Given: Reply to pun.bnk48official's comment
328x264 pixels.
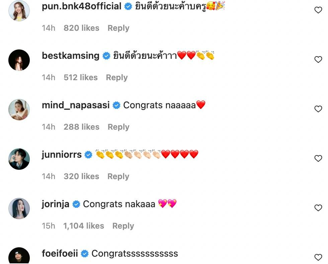Looking at the screenshot, I should pyautogui.click(x=118, y=28).
